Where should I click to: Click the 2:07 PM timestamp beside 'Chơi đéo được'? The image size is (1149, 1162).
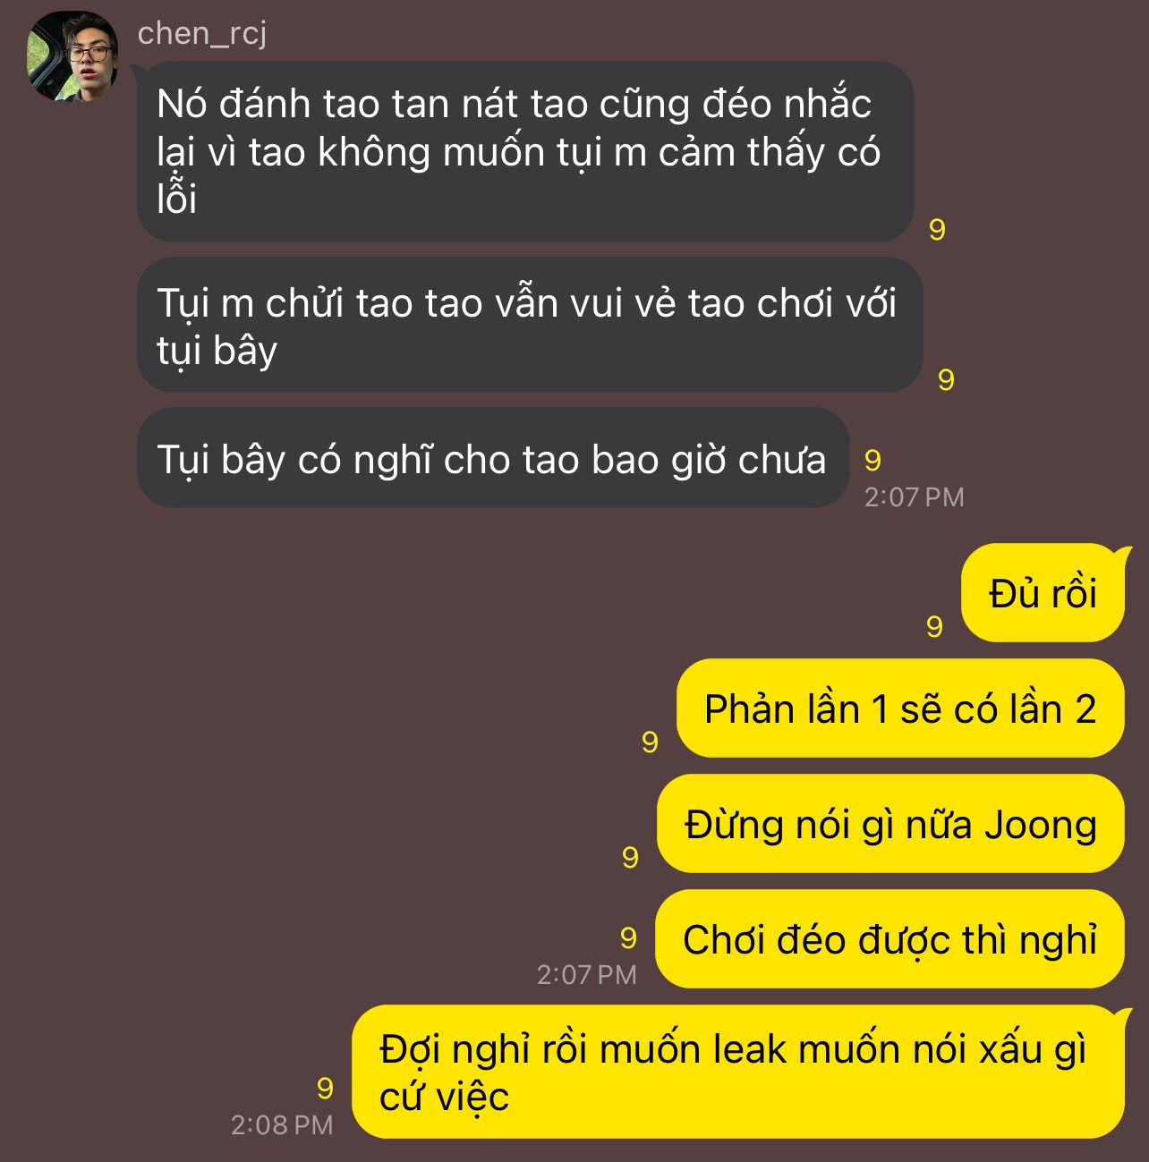click(x=587, y=974)
